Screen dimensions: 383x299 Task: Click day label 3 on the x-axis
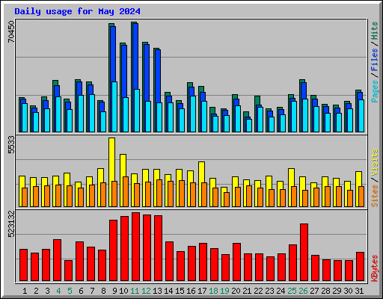[x=47, y=291]
